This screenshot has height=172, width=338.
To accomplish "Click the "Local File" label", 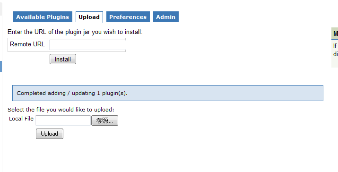I will click(x=21, y=119).
